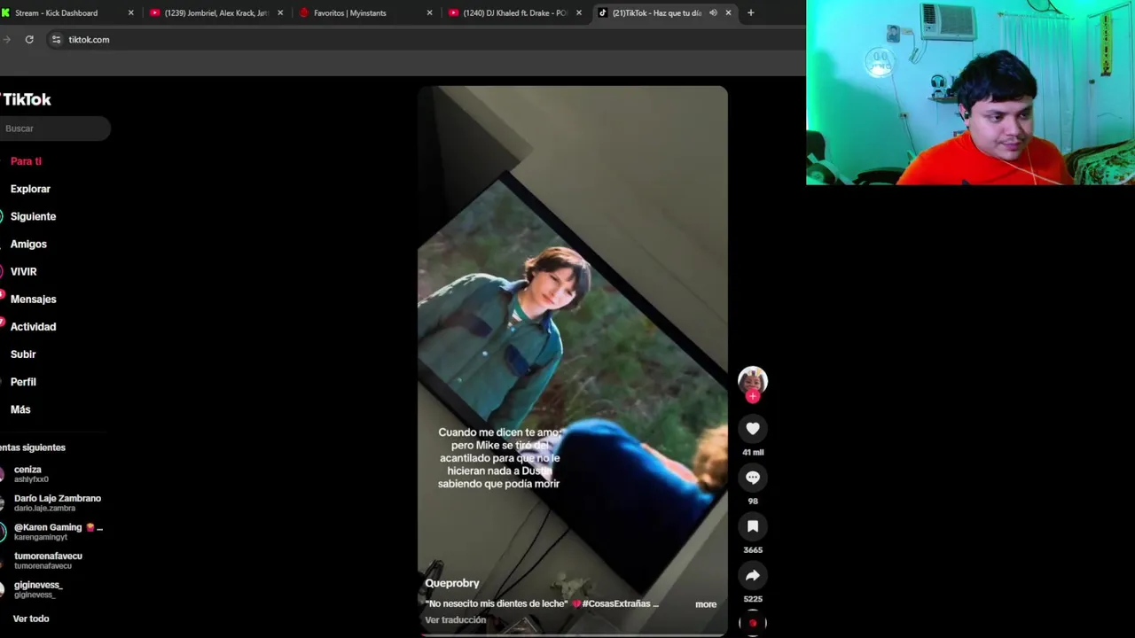Image resolution: width=1135 pixels, height=638 pixels.
Task: Open VIVIR live section
Action: tap(24, 271)
